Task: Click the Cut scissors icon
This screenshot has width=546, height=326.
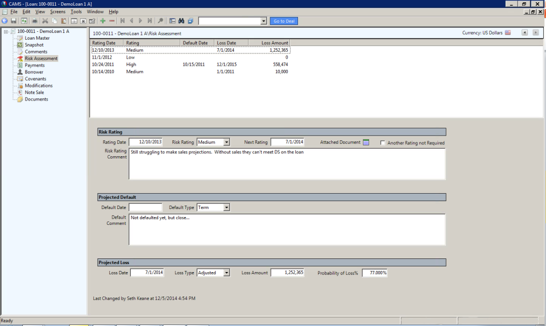Action: coord(45,21)
